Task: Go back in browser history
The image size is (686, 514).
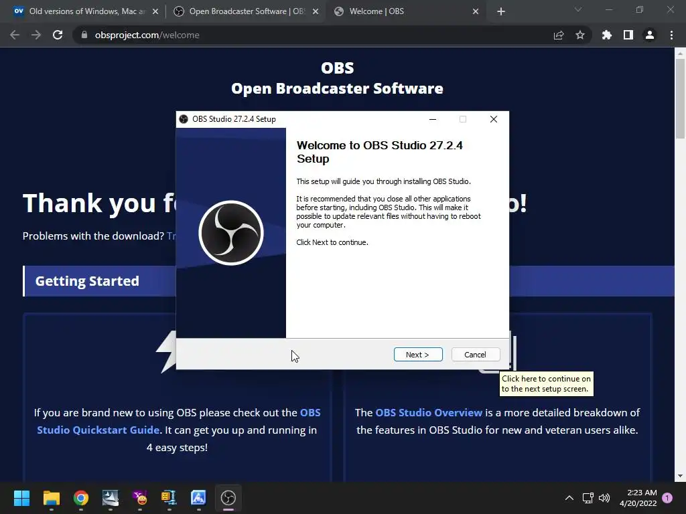Action: click(x=15, y=35)
